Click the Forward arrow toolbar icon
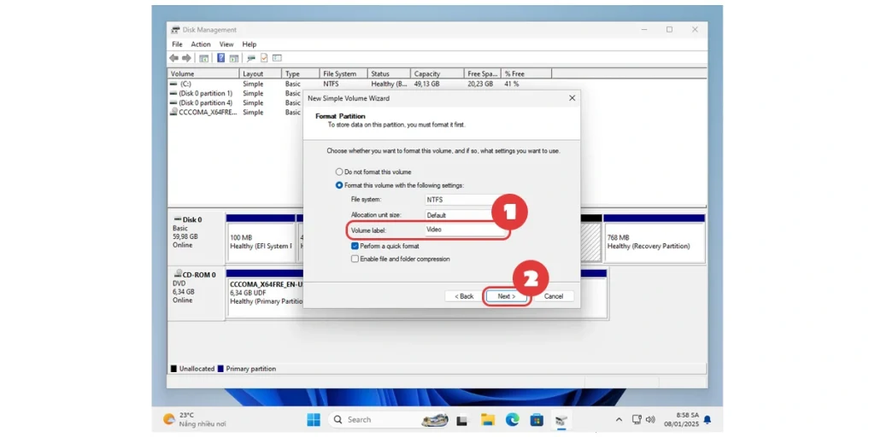The width and height of the screenshot is (875, 437). point(186,58)
